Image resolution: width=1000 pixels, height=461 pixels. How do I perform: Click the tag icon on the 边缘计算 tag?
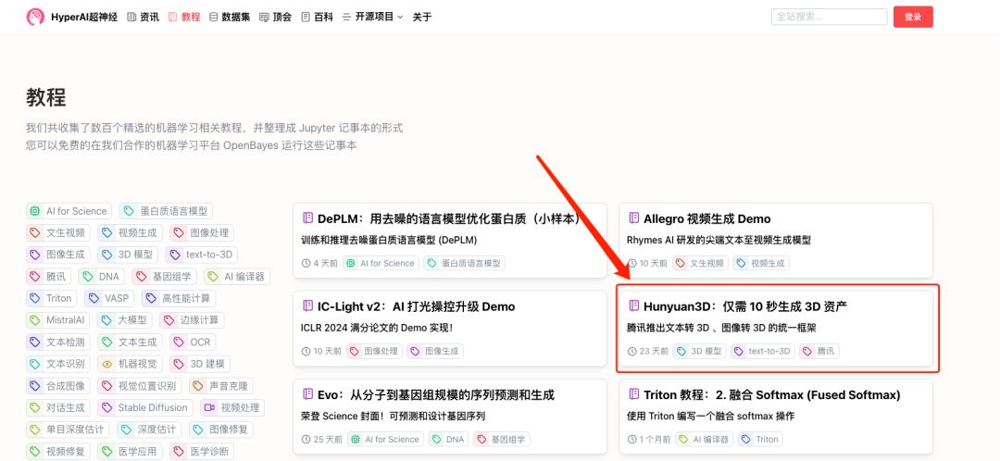coord(169,320)
